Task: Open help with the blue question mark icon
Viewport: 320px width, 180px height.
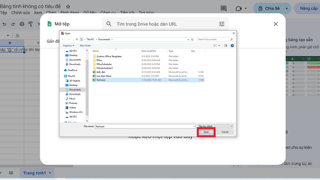Action: point(232,46)
